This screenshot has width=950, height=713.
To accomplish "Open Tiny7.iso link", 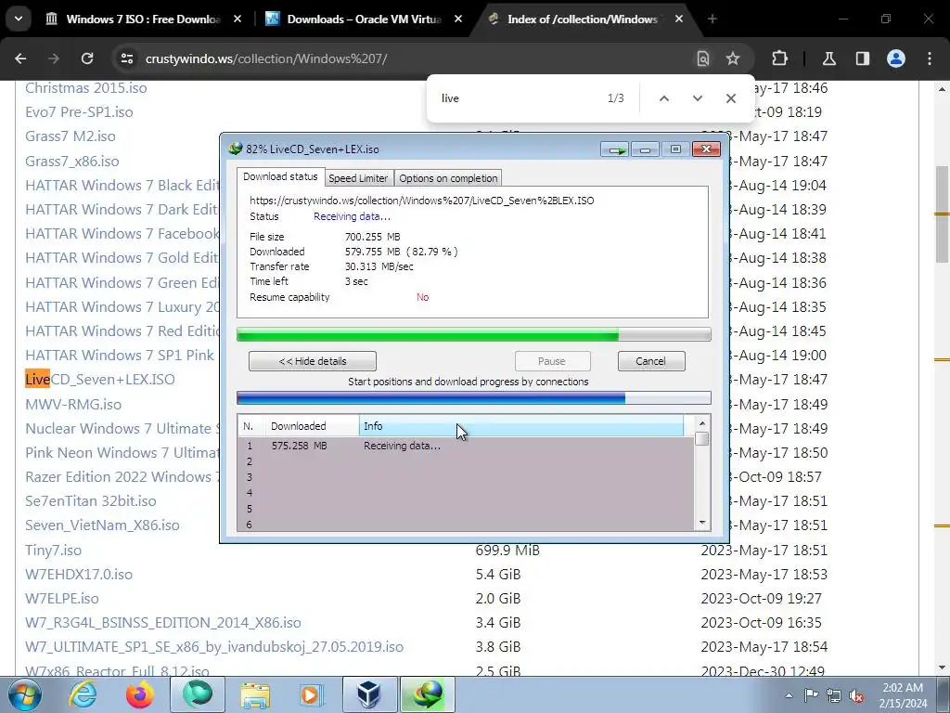I will tap(53, 551).
